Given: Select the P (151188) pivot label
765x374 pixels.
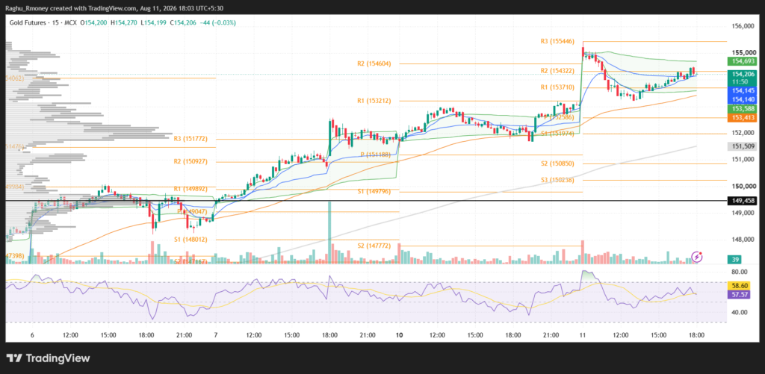Looking at the screenshot, I should [377, 155].
